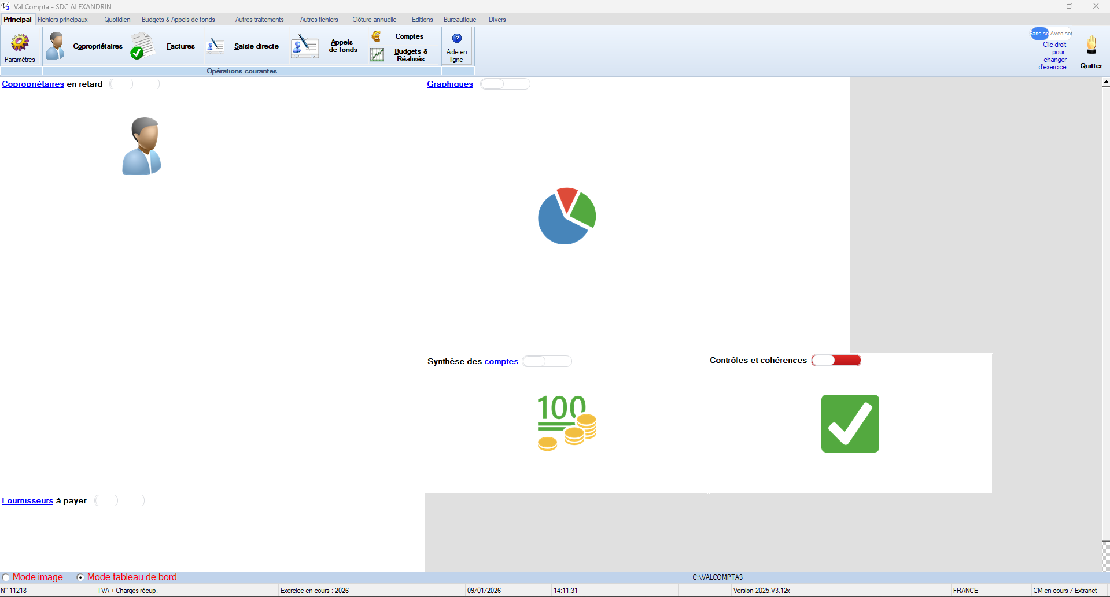
Task: Toggle the Contrôles et cohérences switch
Action: tap(836, 361)
